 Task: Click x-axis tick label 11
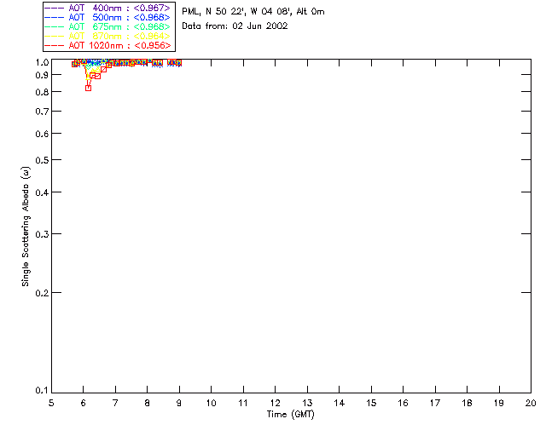click(243, 403)
